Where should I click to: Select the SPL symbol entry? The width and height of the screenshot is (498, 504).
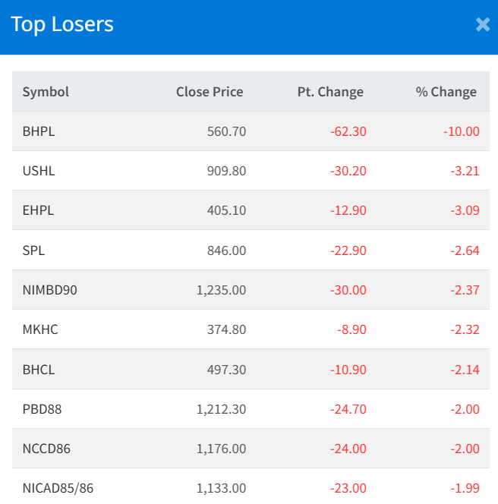(34, 250)
